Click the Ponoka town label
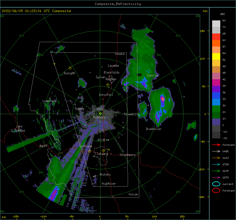236x220 pixels. (120, 54)
